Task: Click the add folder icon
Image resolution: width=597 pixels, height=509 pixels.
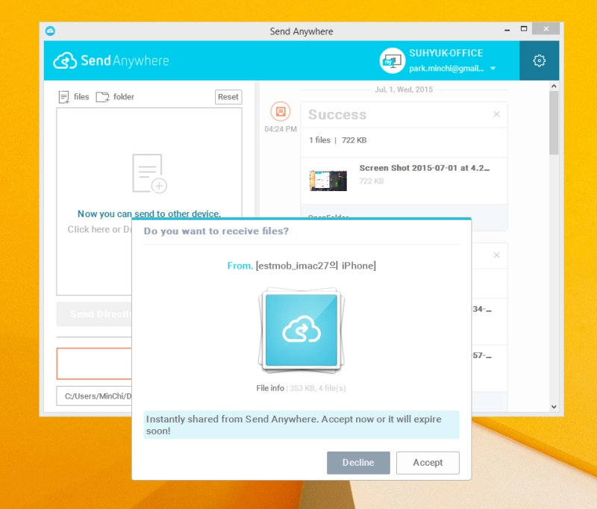Action: (102, 97)
